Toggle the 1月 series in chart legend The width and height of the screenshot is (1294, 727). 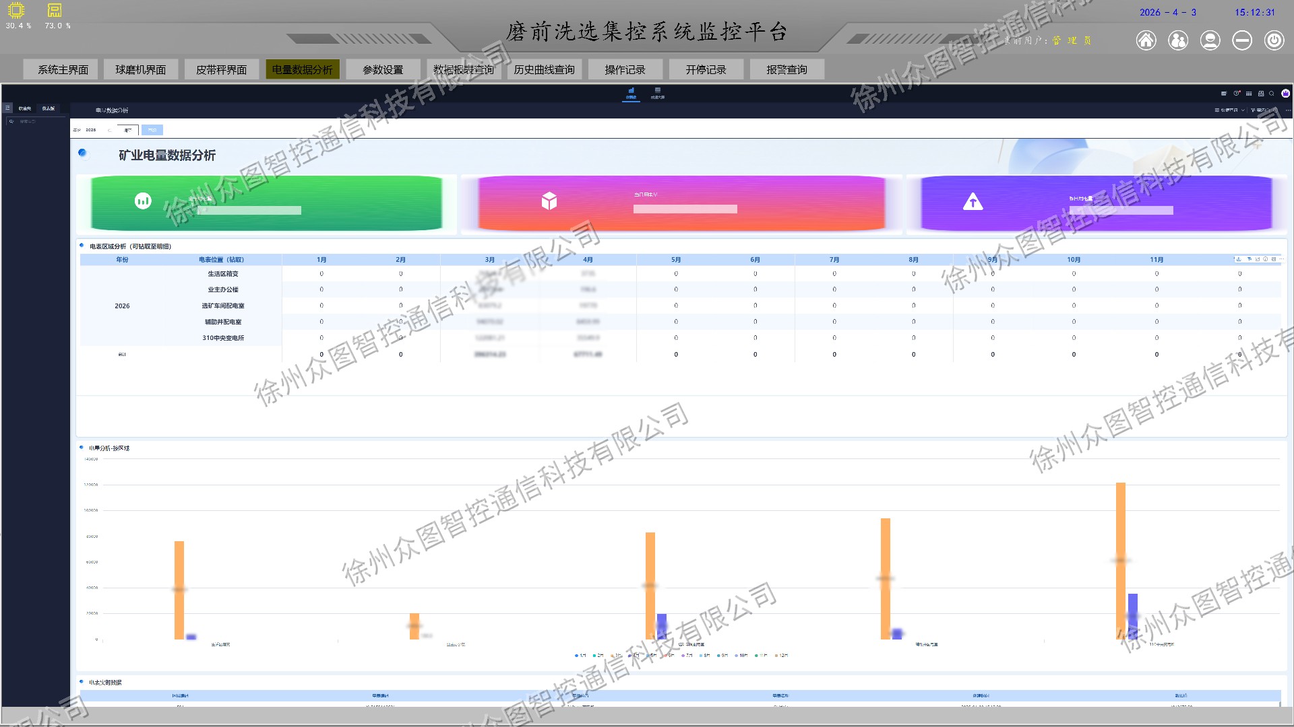(x=580, y=655)
